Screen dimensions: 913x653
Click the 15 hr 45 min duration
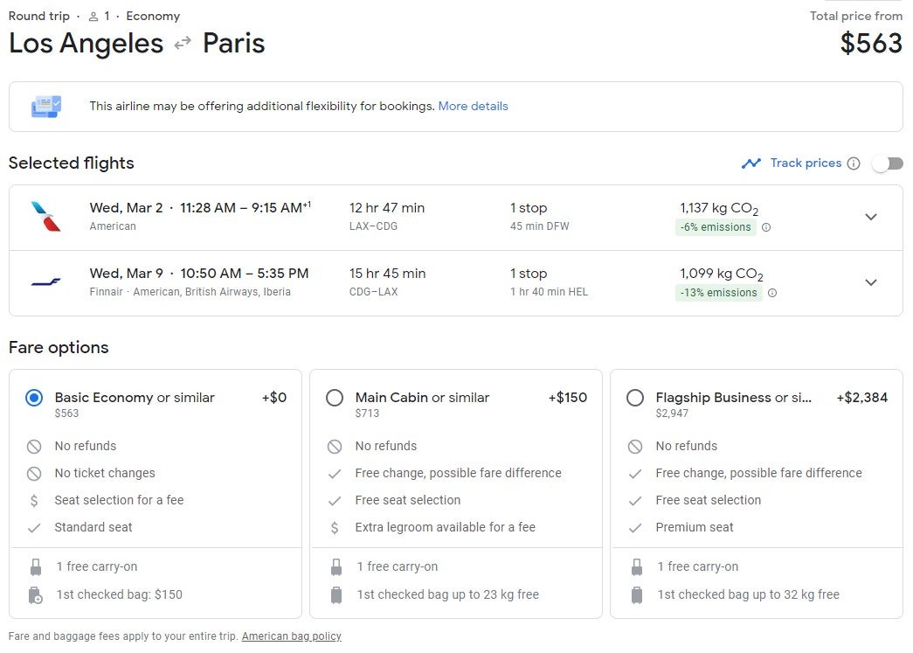tap(388, 274)
